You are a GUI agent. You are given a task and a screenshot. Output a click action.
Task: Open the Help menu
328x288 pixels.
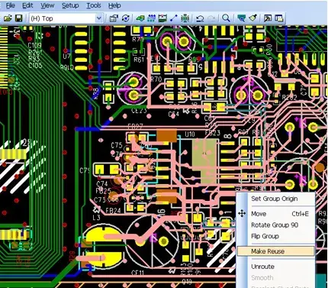(114, 5)
